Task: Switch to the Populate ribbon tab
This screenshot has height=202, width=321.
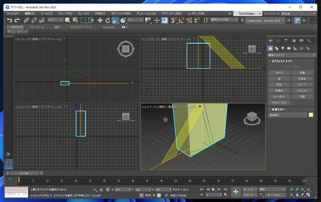Action: pos(109,27)
